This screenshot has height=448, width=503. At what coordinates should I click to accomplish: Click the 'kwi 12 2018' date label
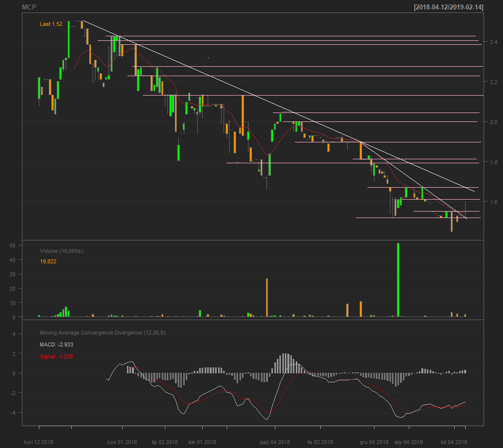pyautogui.click(x=38, y=442)
